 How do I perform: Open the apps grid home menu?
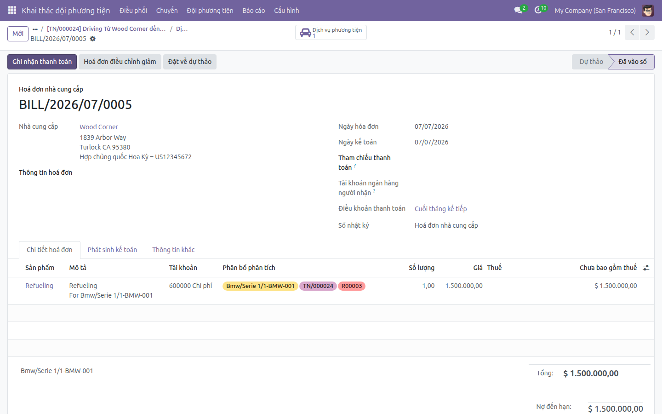tap(12, 10)
